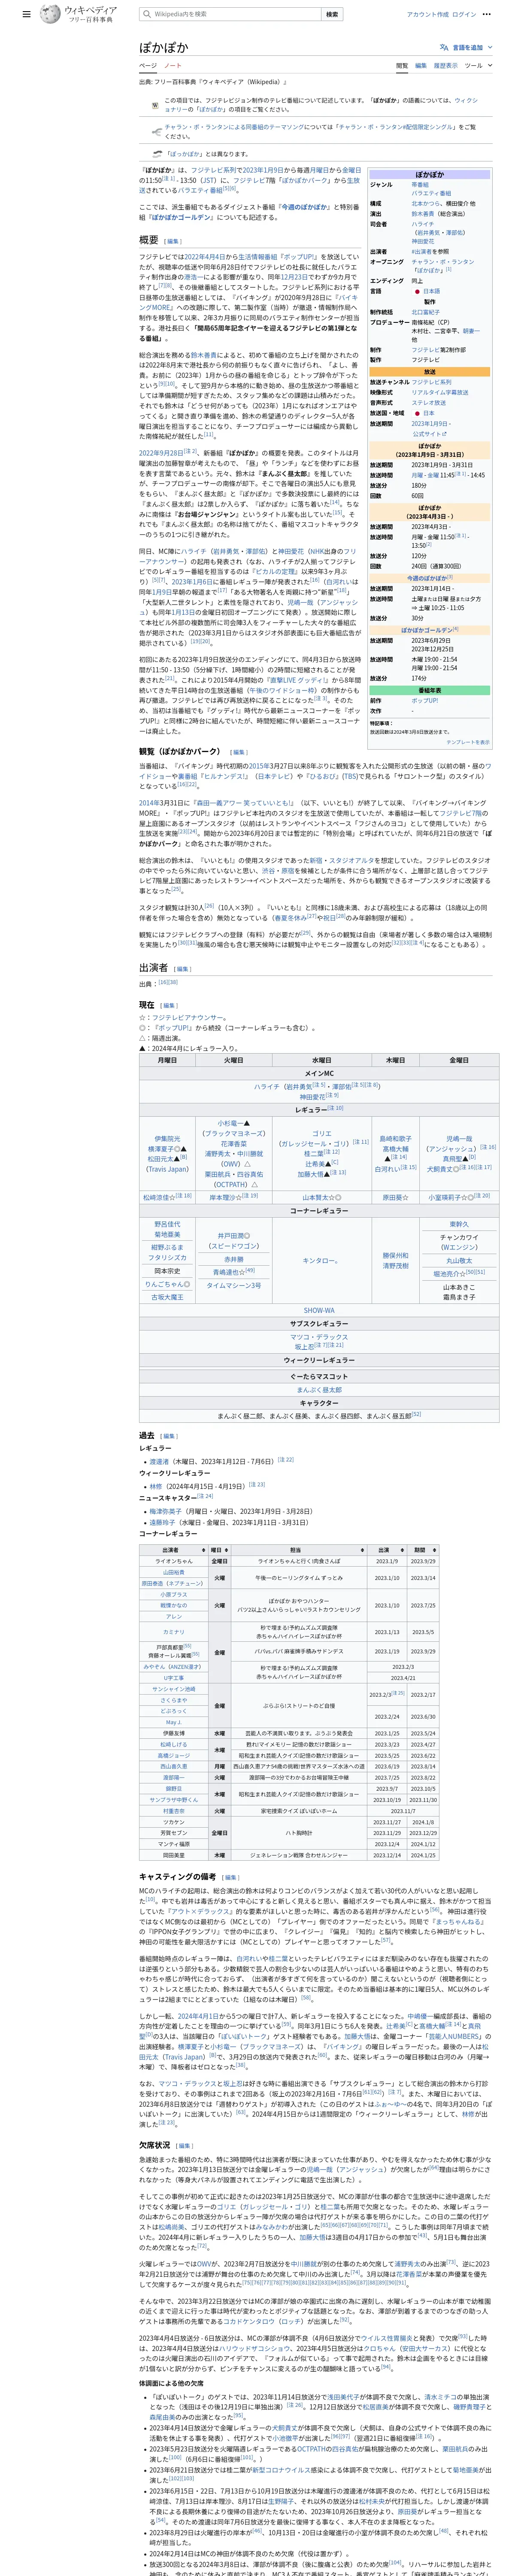515x2576 pixels.
Task: Open ぽかぽかゴールデン infobox heading link
Action: (x=427, y=630)
